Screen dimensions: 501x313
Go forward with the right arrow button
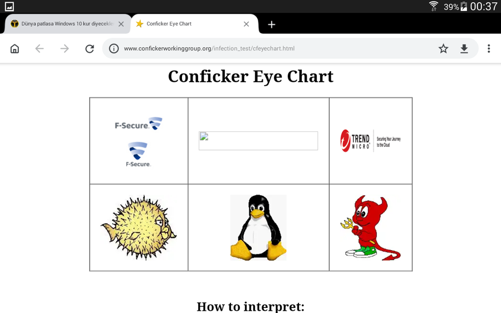65,48
